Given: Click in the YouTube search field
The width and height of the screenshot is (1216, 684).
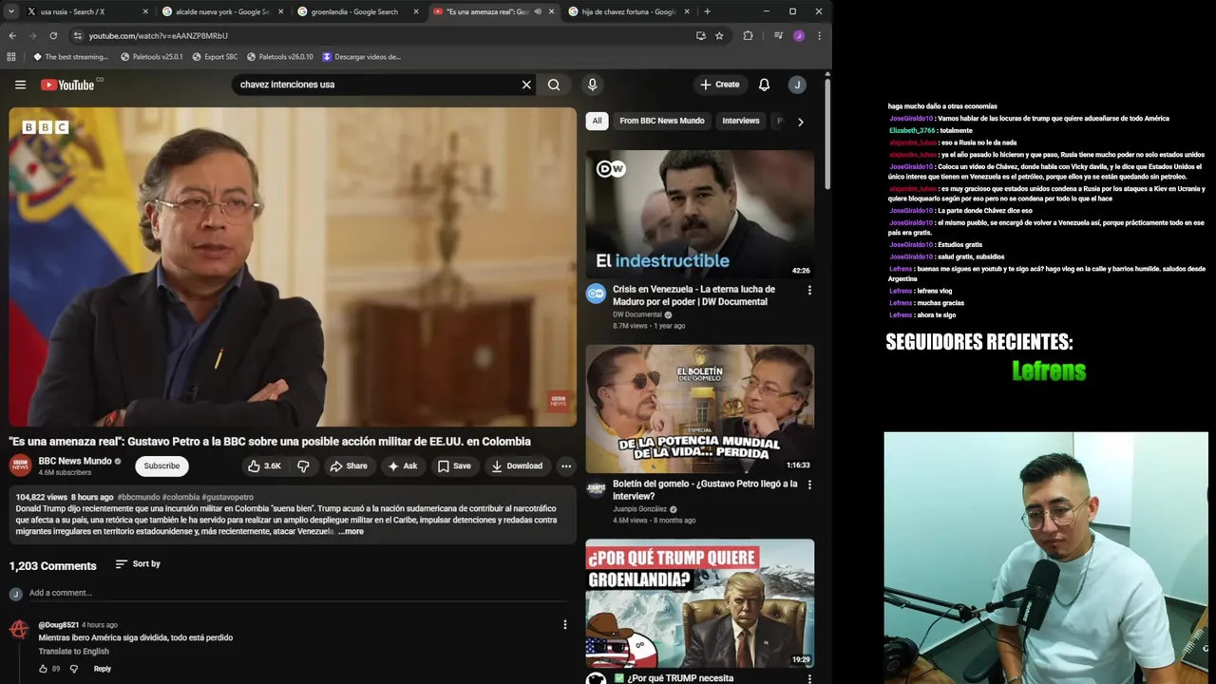Looking at the screenshot, I should (x=378, y=85).
